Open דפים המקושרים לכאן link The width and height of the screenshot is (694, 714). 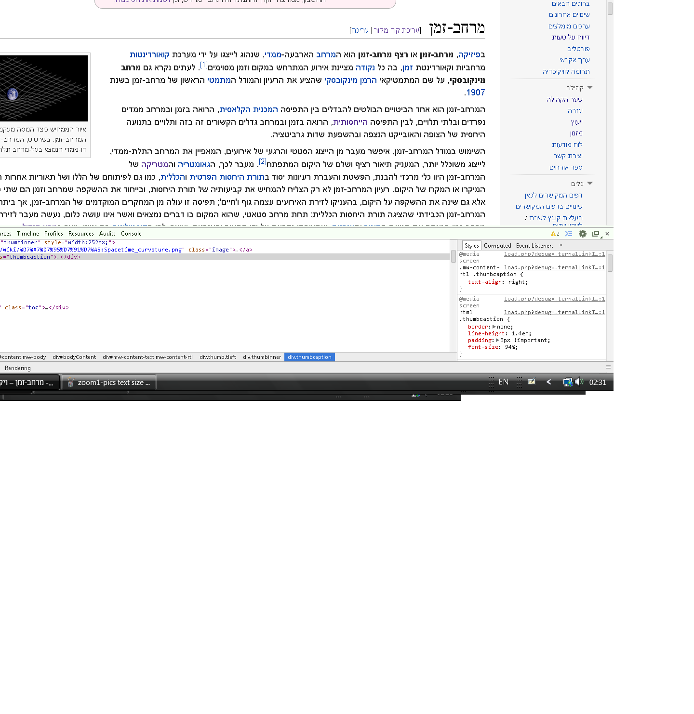554,196
